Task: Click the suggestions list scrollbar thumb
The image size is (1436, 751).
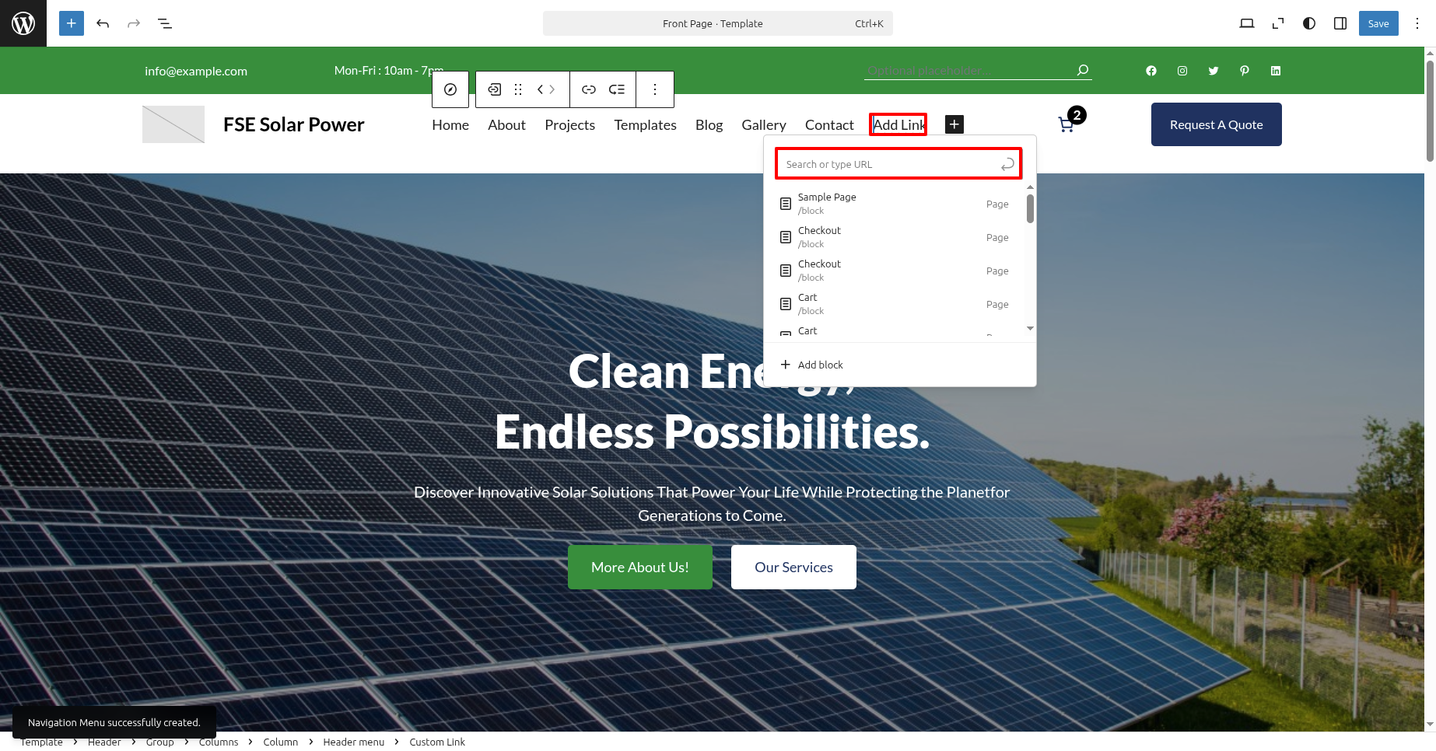Action: tap(1030, 208)
